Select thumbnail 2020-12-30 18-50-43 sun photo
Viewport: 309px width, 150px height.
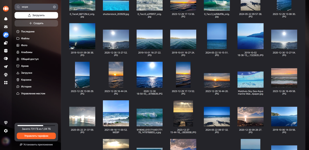click(149, 75)
